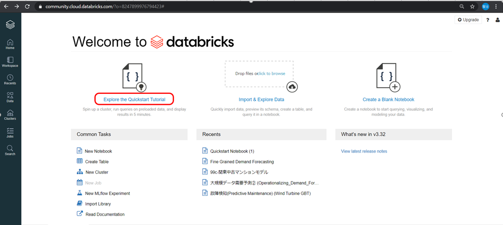Screen dimensions: 503x225
Task: Reload the page in the browser
Action: click(x=27, y=6)
